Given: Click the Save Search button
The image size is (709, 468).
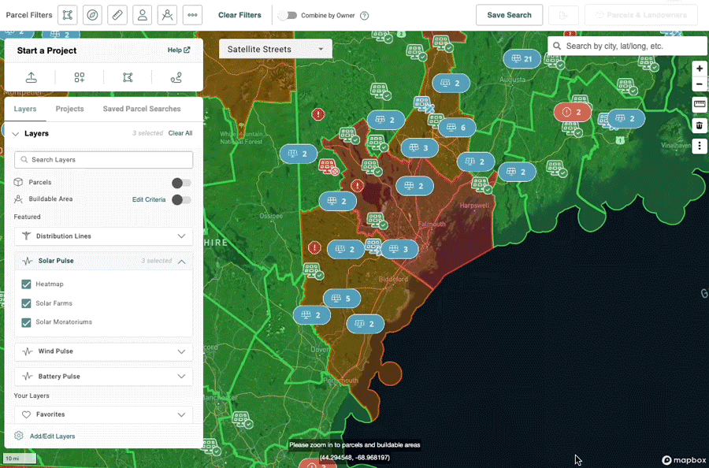Looking at the screenshot, I should [509, 15].
